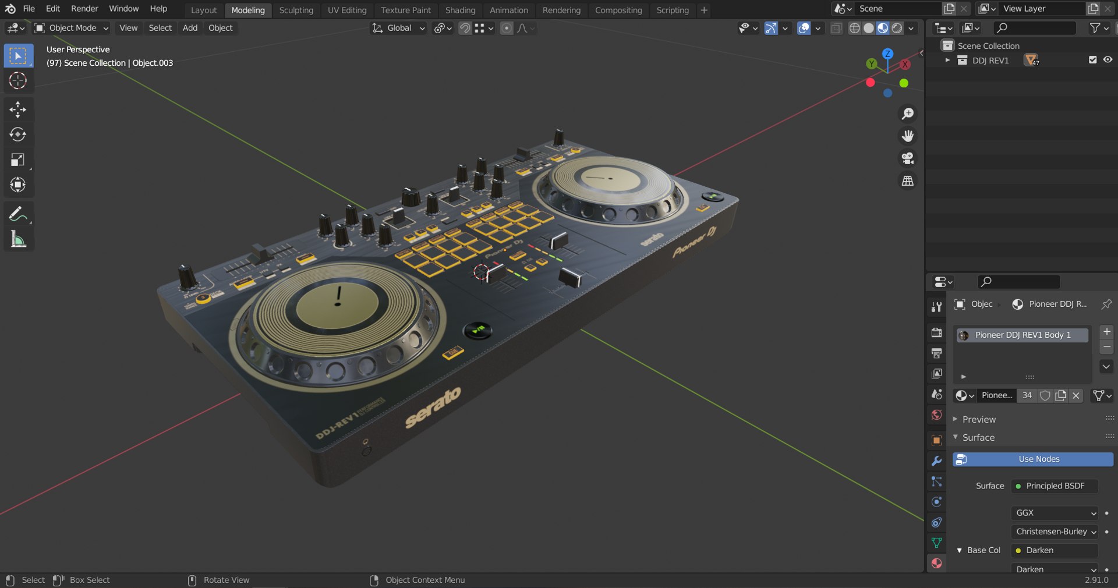The height and width of the screenshot is (588, 1118).
Task: Toggle fake user shield for material
Action: click(1045, 395)
